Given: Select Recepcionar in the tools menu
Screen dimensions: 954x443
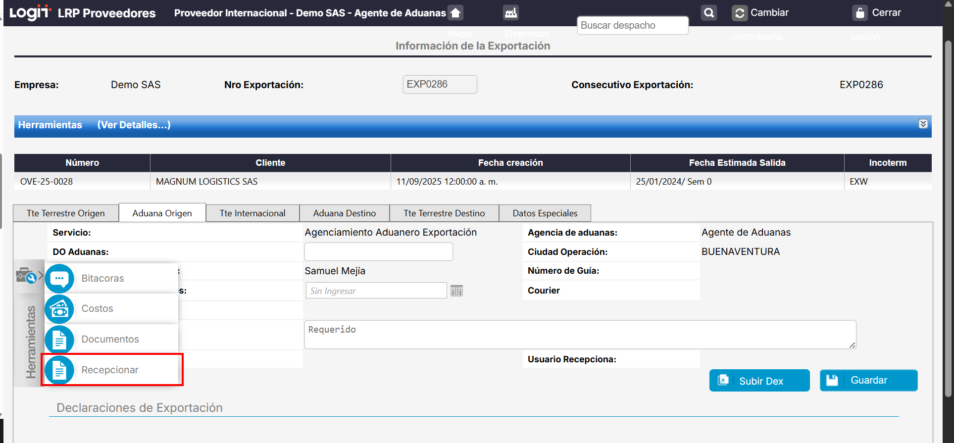Looking at the screenshot, I should point(110,370).
